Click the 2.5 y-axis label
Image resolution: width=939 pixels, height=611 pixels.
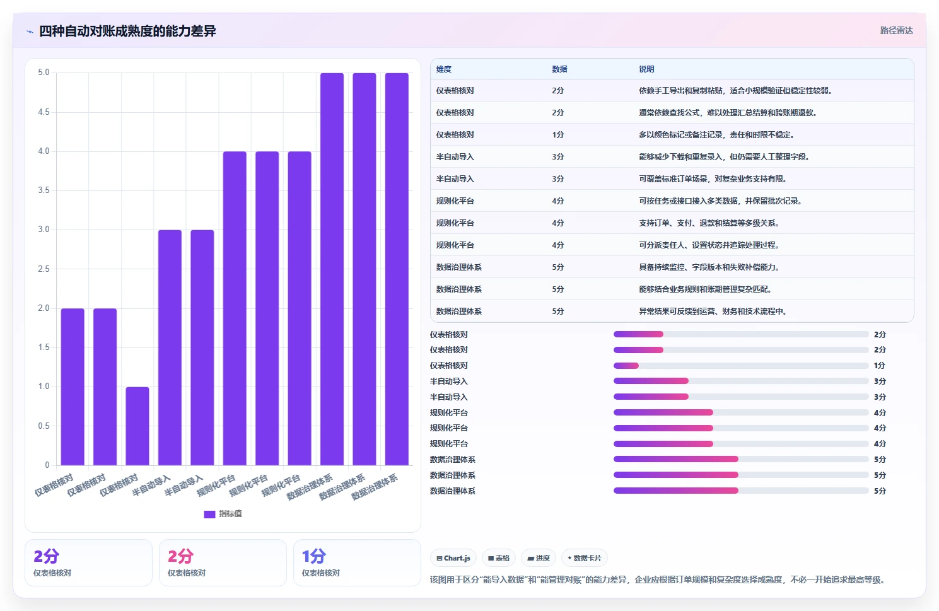click(x=44, y=269)
